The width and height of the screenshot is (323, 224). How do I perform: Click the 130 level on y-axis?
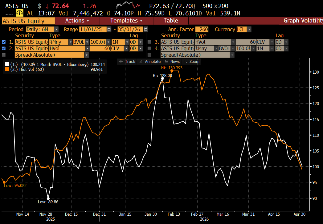pyautogui.click(x=316, y=72)
